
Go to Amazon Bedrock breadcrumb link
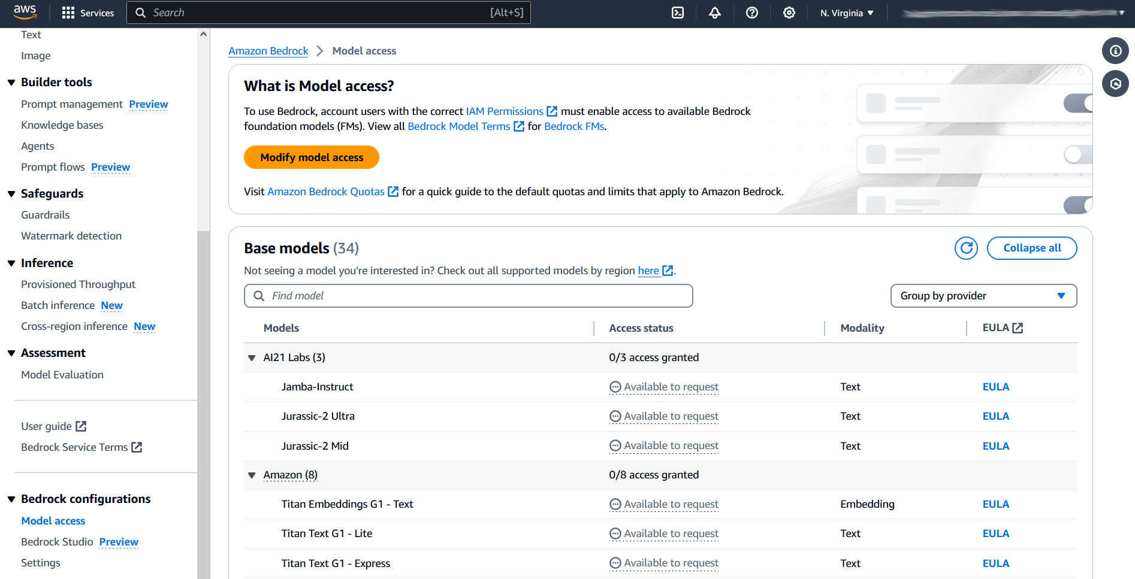point(268,51)
